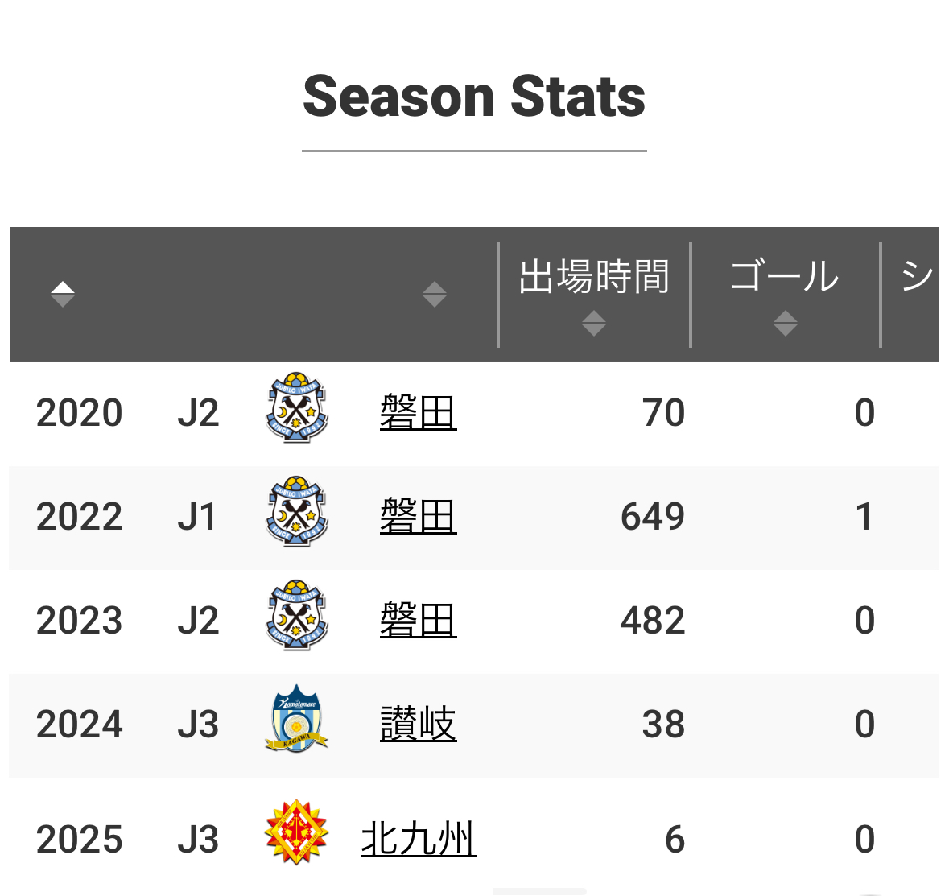Sort by ゴール using its sort arrows
The height and width of the screenshot is (896, 949).
tap(785, 324)
